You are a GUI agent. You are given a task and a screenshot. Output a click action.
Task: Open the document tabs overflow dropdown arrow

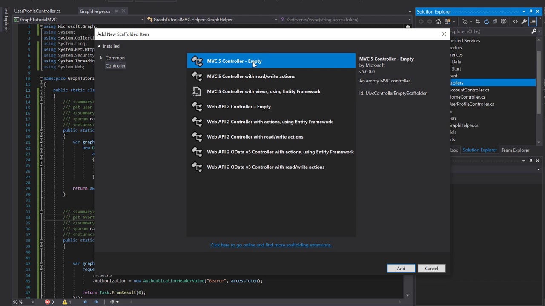(410, 11)
